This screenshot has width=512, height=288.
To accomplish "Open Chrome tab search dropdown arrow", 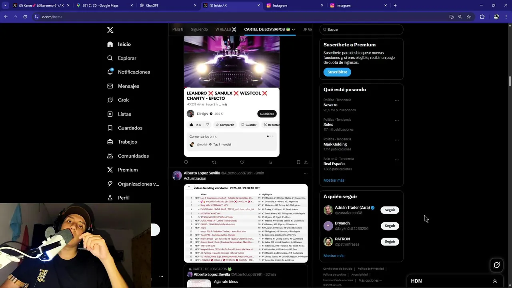I will point(5,5).
